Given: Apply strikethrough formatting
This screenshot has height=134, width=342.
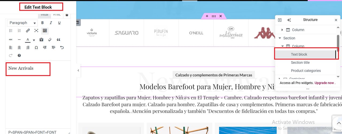Looking at the screenshot, I should [x=11, y=40].
